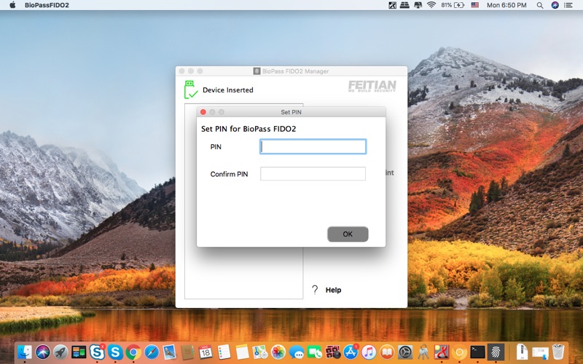Open Terminal from the dock
The image size is (583, 364).
(x=477, y=352)
